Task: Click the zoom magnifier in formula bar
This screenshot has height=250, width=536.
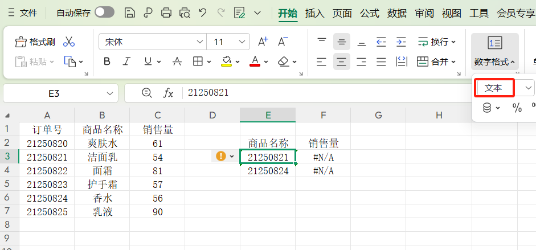Action: 146,93
